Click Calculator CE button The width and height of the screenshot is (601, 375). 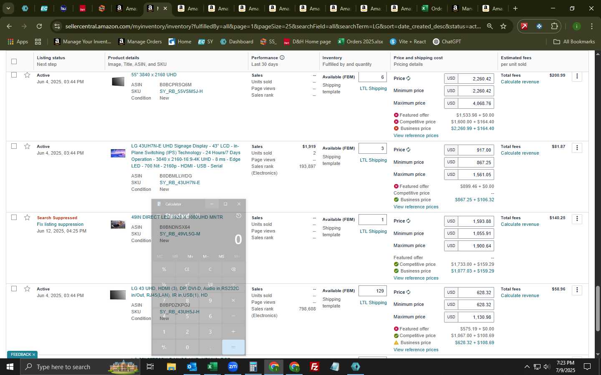click(x=187, y=269)
